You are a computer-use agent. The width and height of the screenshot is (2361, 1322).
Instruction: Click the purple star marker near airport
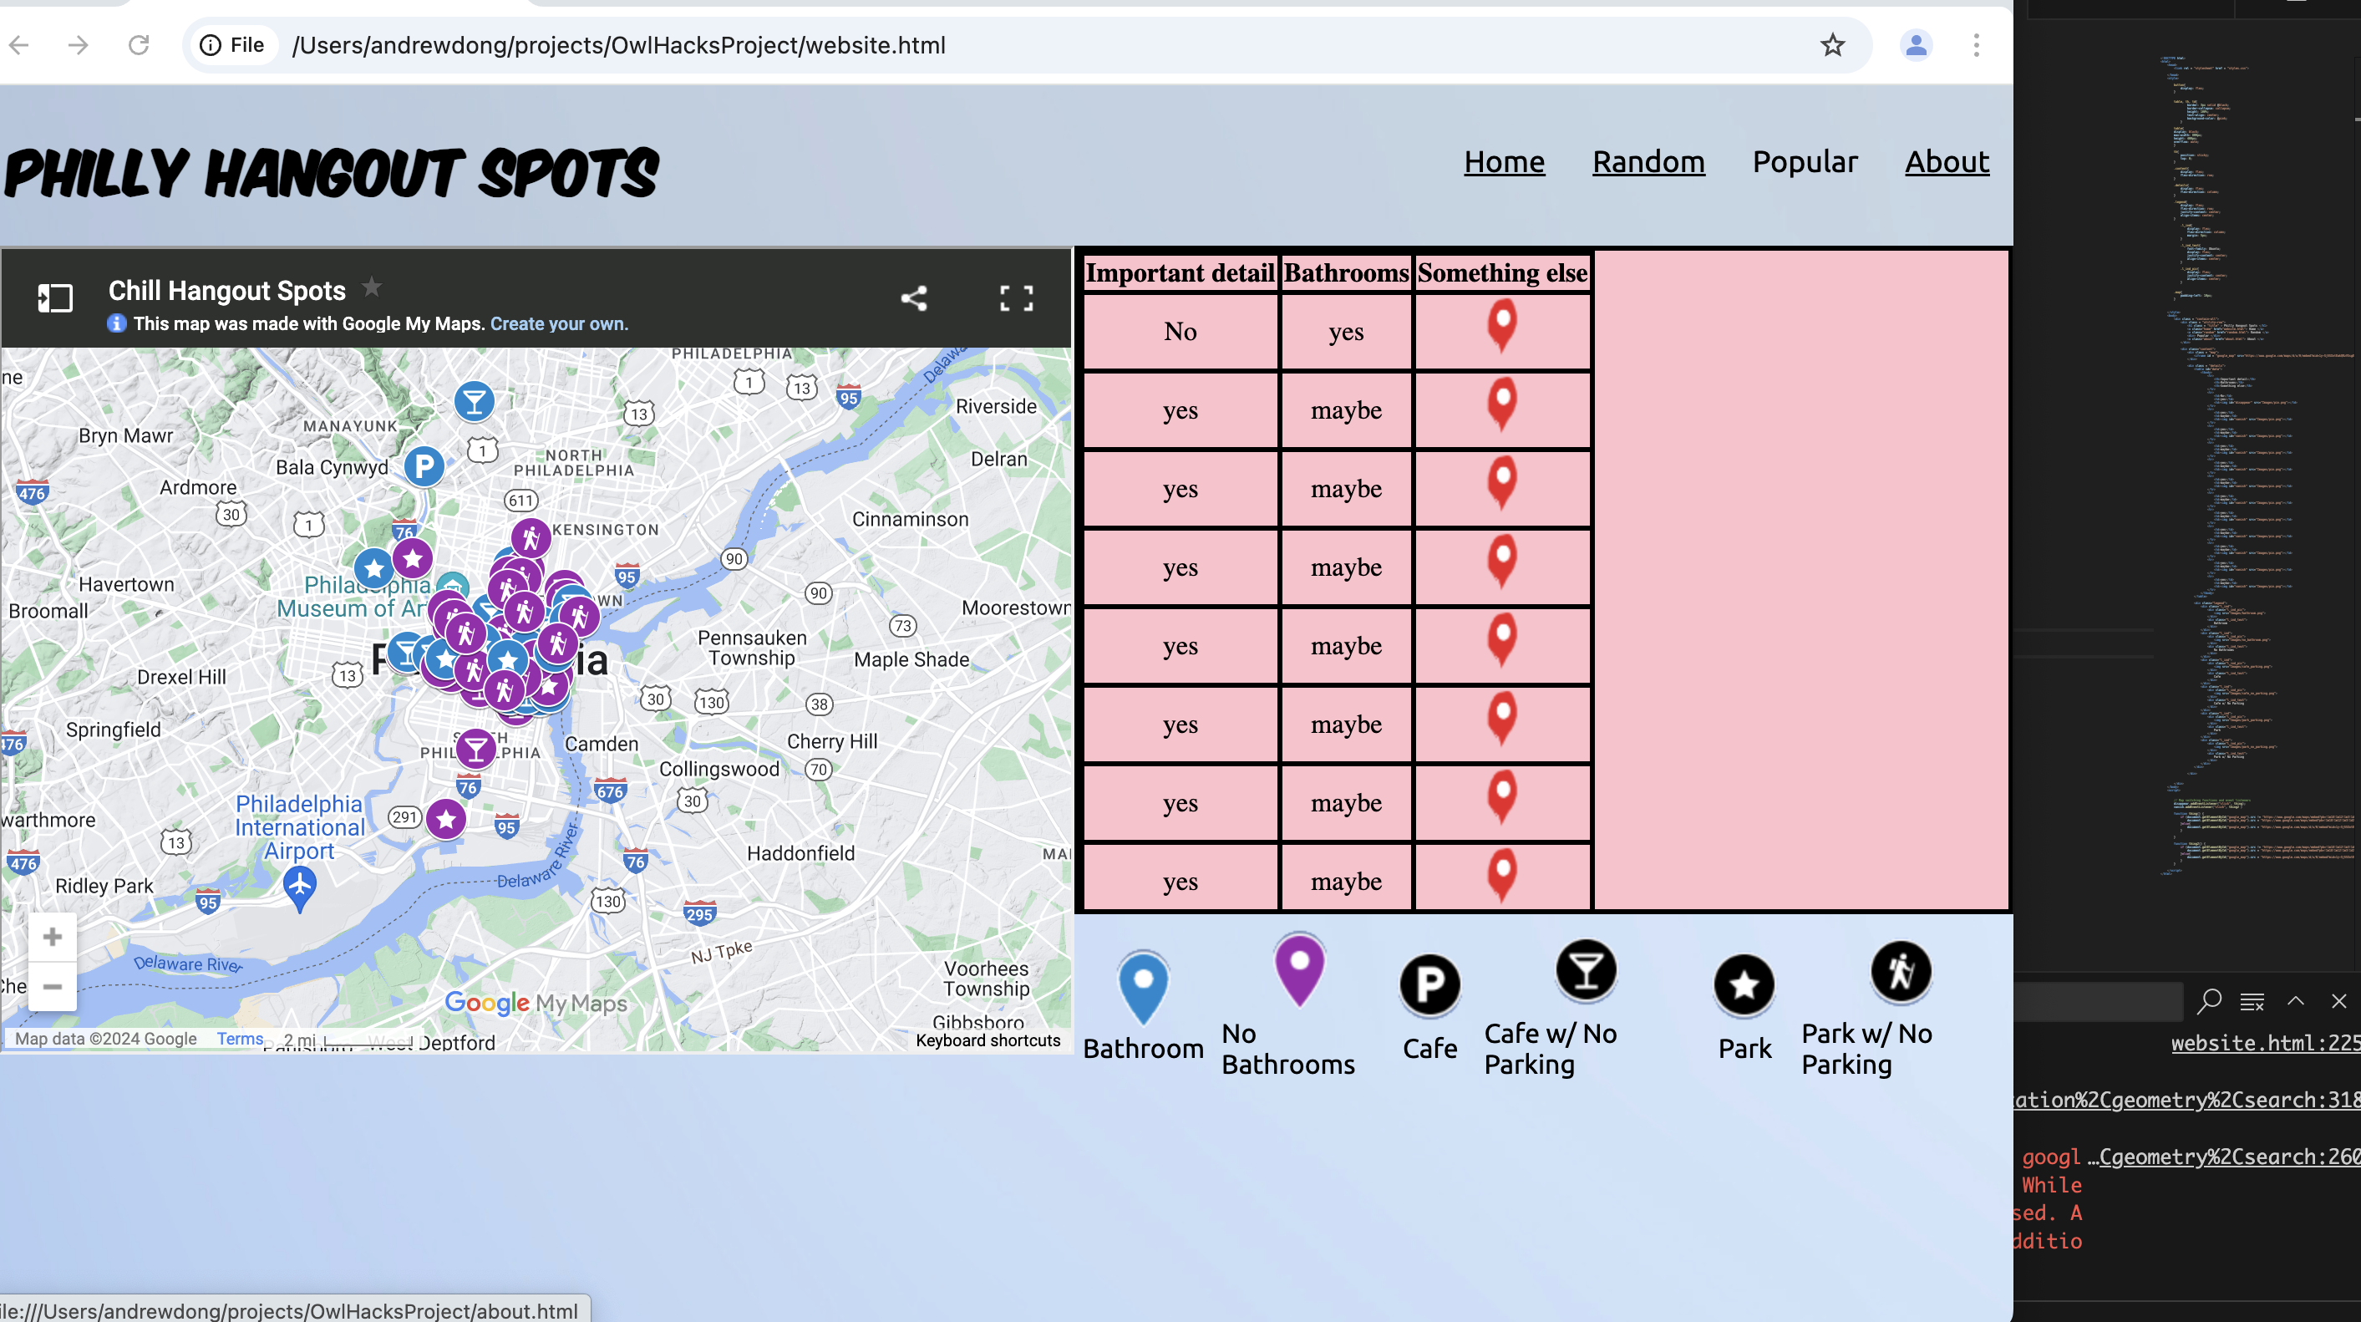pos(446,819)
